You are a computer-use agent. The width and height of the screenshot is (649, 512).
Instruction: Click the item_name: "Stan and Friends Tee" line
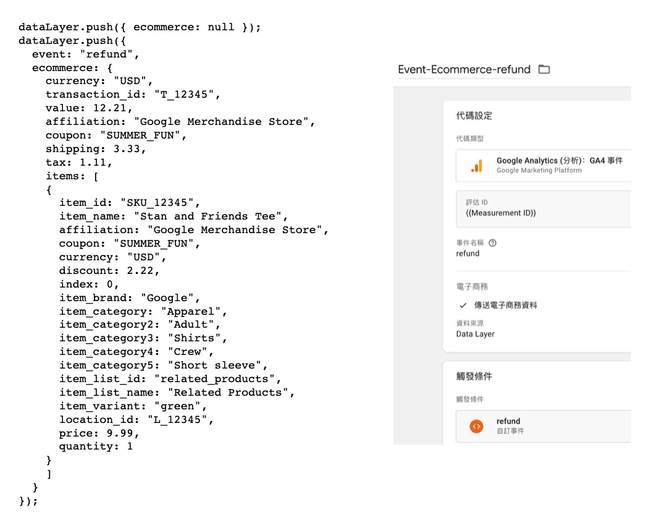click(x=174, y=216)
